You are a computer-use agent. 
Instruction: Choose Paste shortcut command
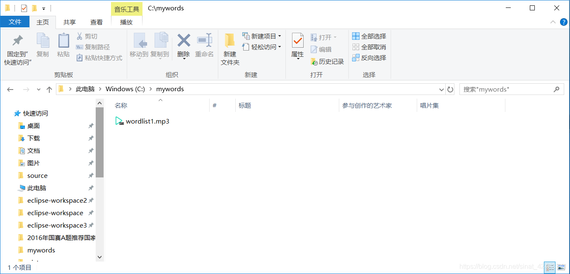pos(99,58)
